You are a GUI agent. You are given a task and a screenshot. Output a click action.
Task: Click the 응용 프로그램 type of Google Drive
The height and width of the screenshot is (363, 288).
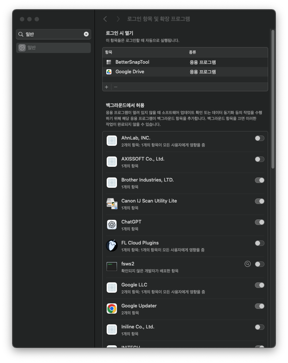click(x=203, y=72)
